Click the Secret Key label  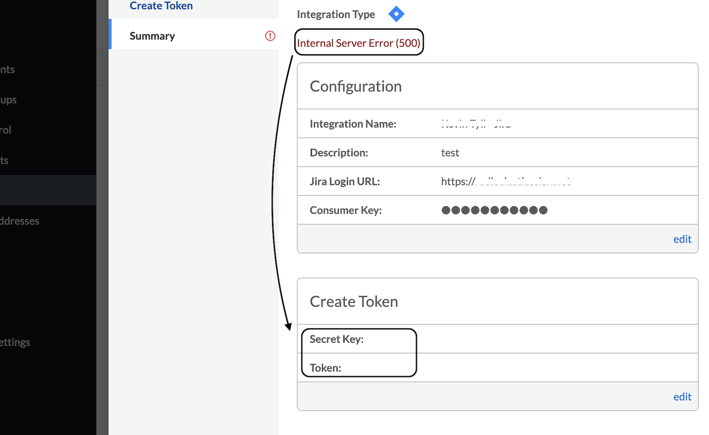336,339
